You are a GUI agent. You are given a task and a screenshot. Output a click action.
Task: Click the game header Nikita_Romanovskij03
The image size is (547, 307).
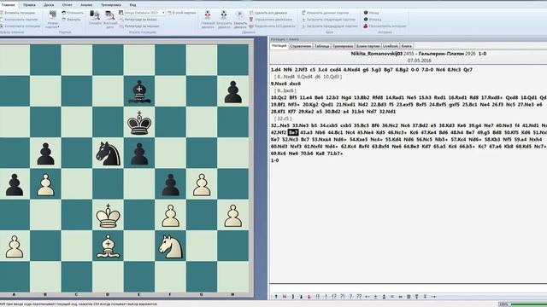pos(377,54)
